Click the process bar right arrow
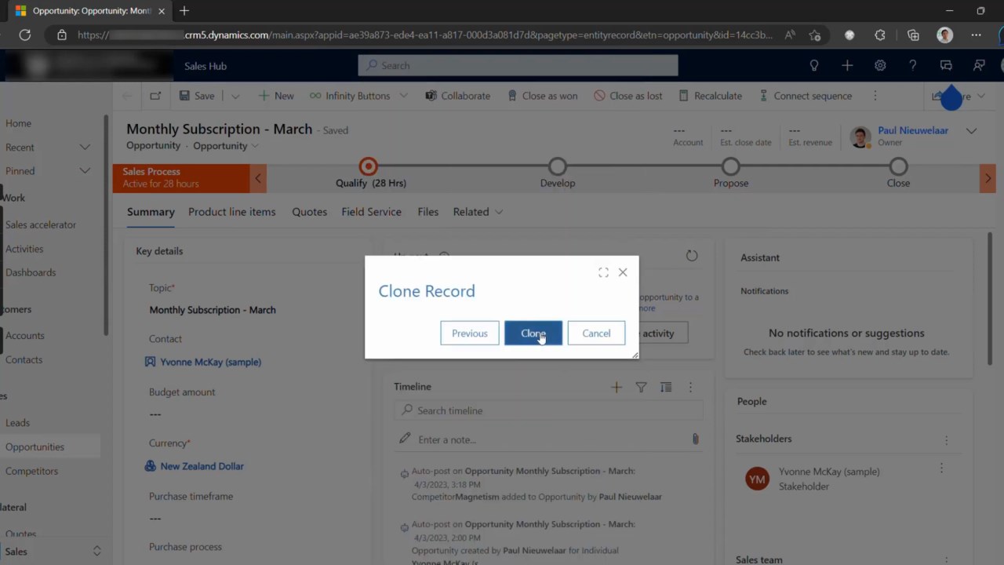1004x565 pixels. 988,178
